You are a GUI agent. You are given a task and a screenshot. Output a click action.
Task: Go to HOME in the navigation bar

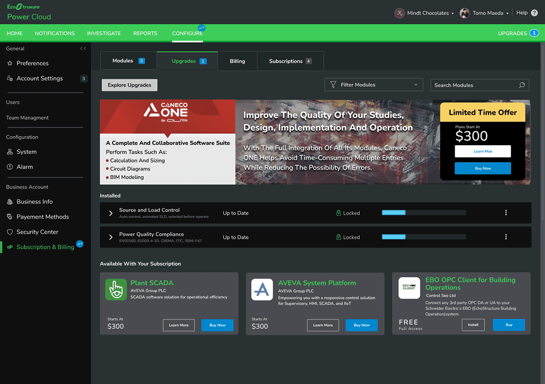(x=15, y=33)
